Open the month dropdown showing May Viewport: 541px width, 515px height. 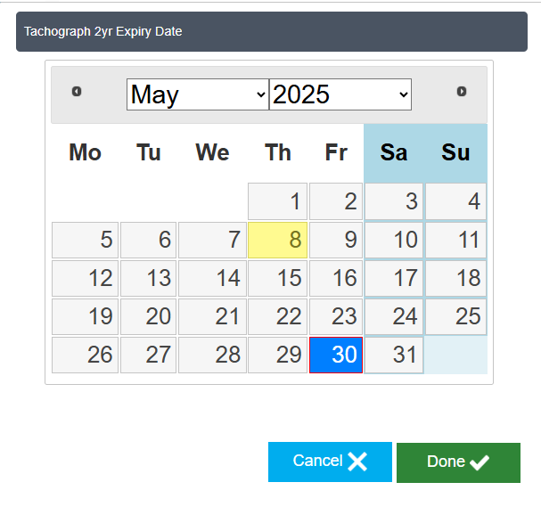pyautogui.click(x=198, y=94)
